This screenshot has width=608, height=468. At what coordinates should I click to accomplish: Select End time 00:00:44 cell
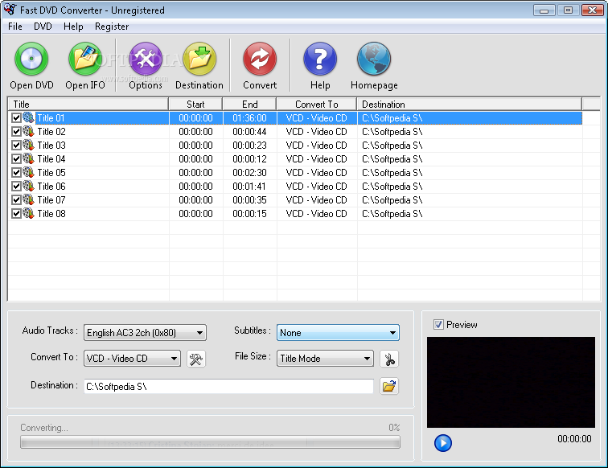(249, 131)
